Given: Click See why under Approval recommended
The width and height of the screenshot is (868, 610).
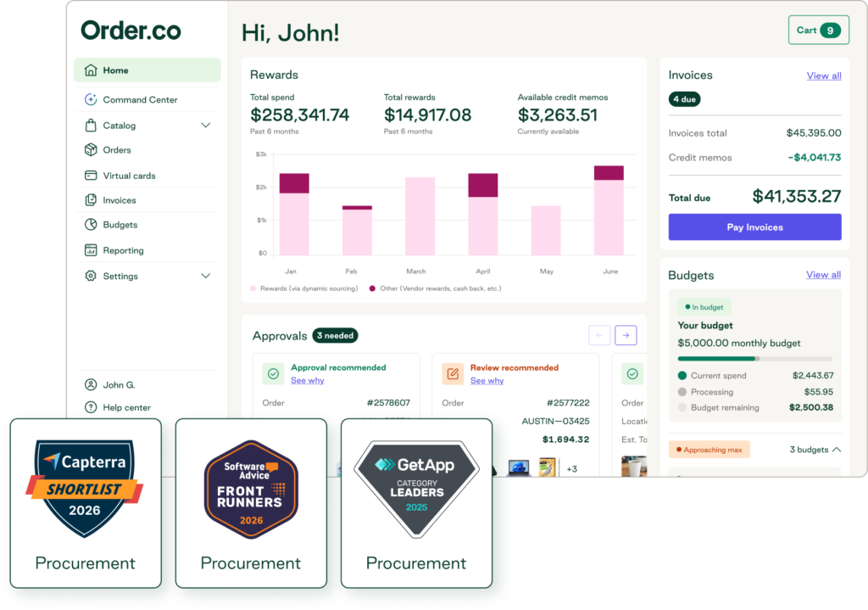Looking at the screenshot, I should [307, 381].
